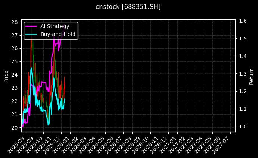Click the 1.0 tick on the Return axis

coord(242,127)
